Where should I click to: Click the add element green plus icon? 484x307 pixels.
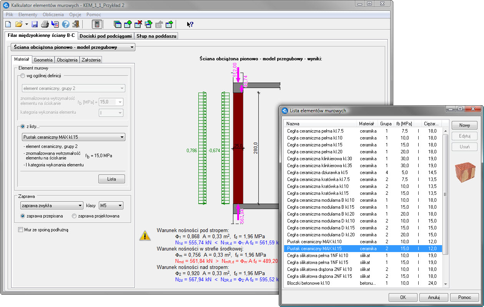coord(128,24)
